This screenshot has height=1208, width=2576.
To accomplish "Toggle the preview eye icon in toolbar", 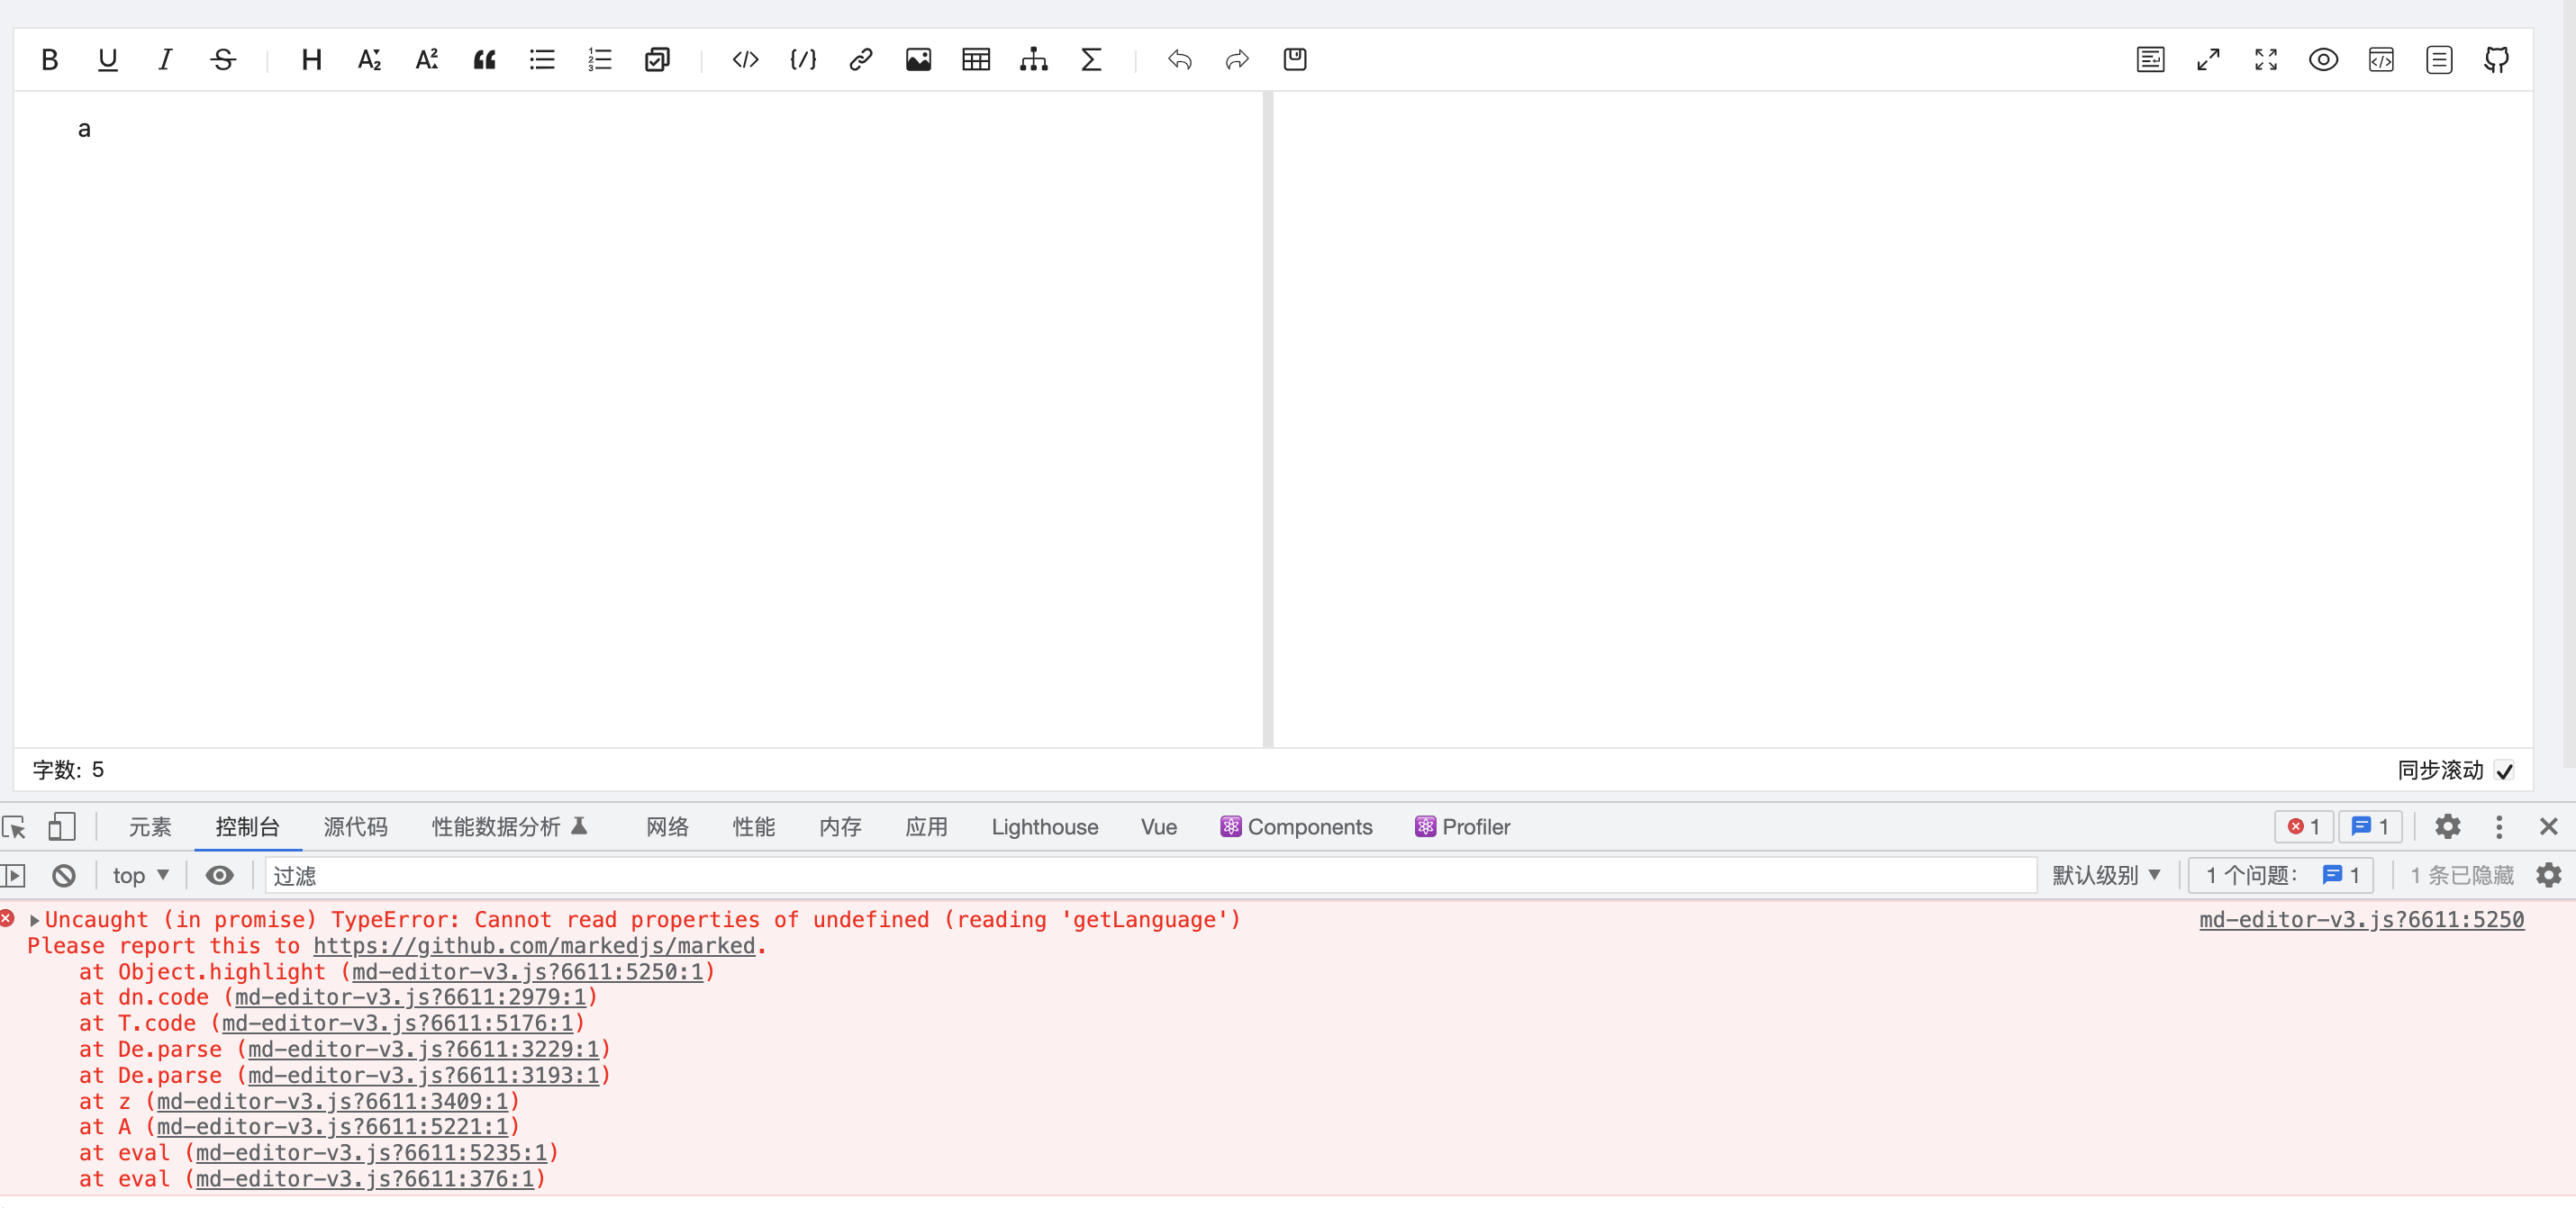I will 2323,60.
